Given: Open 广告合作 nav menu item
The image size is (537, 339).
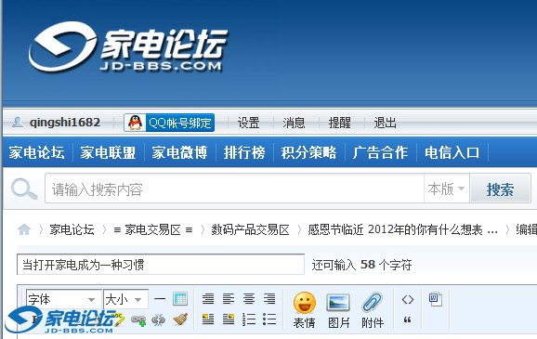Looking at the screenshot, I should (x=381, y=152).
